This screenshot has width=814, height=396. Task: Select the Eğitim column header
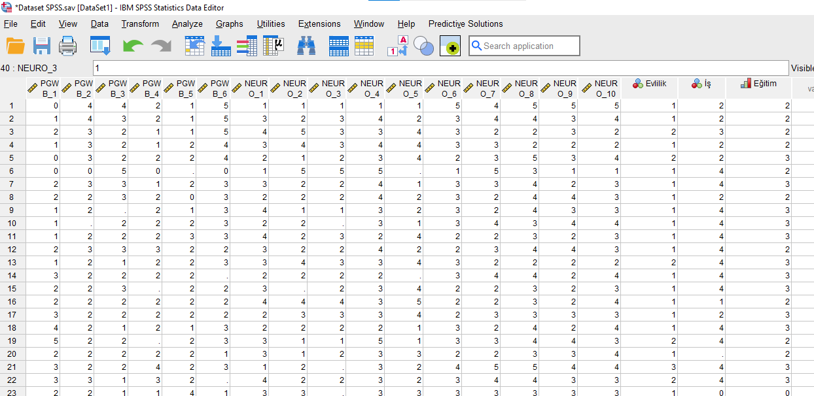(x=758, y=88)
